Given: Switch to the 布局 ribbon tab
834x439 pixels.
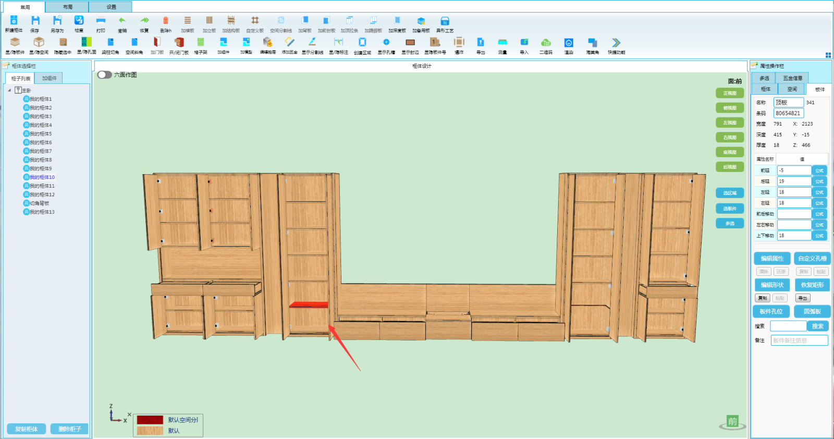Looking at the screenshot, I should coord(67,7).
